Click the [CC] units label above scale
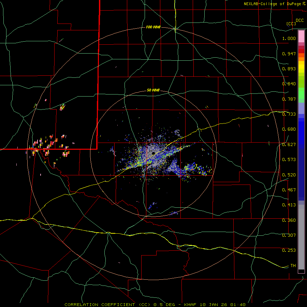307x307 pixels. click(291, 24)
